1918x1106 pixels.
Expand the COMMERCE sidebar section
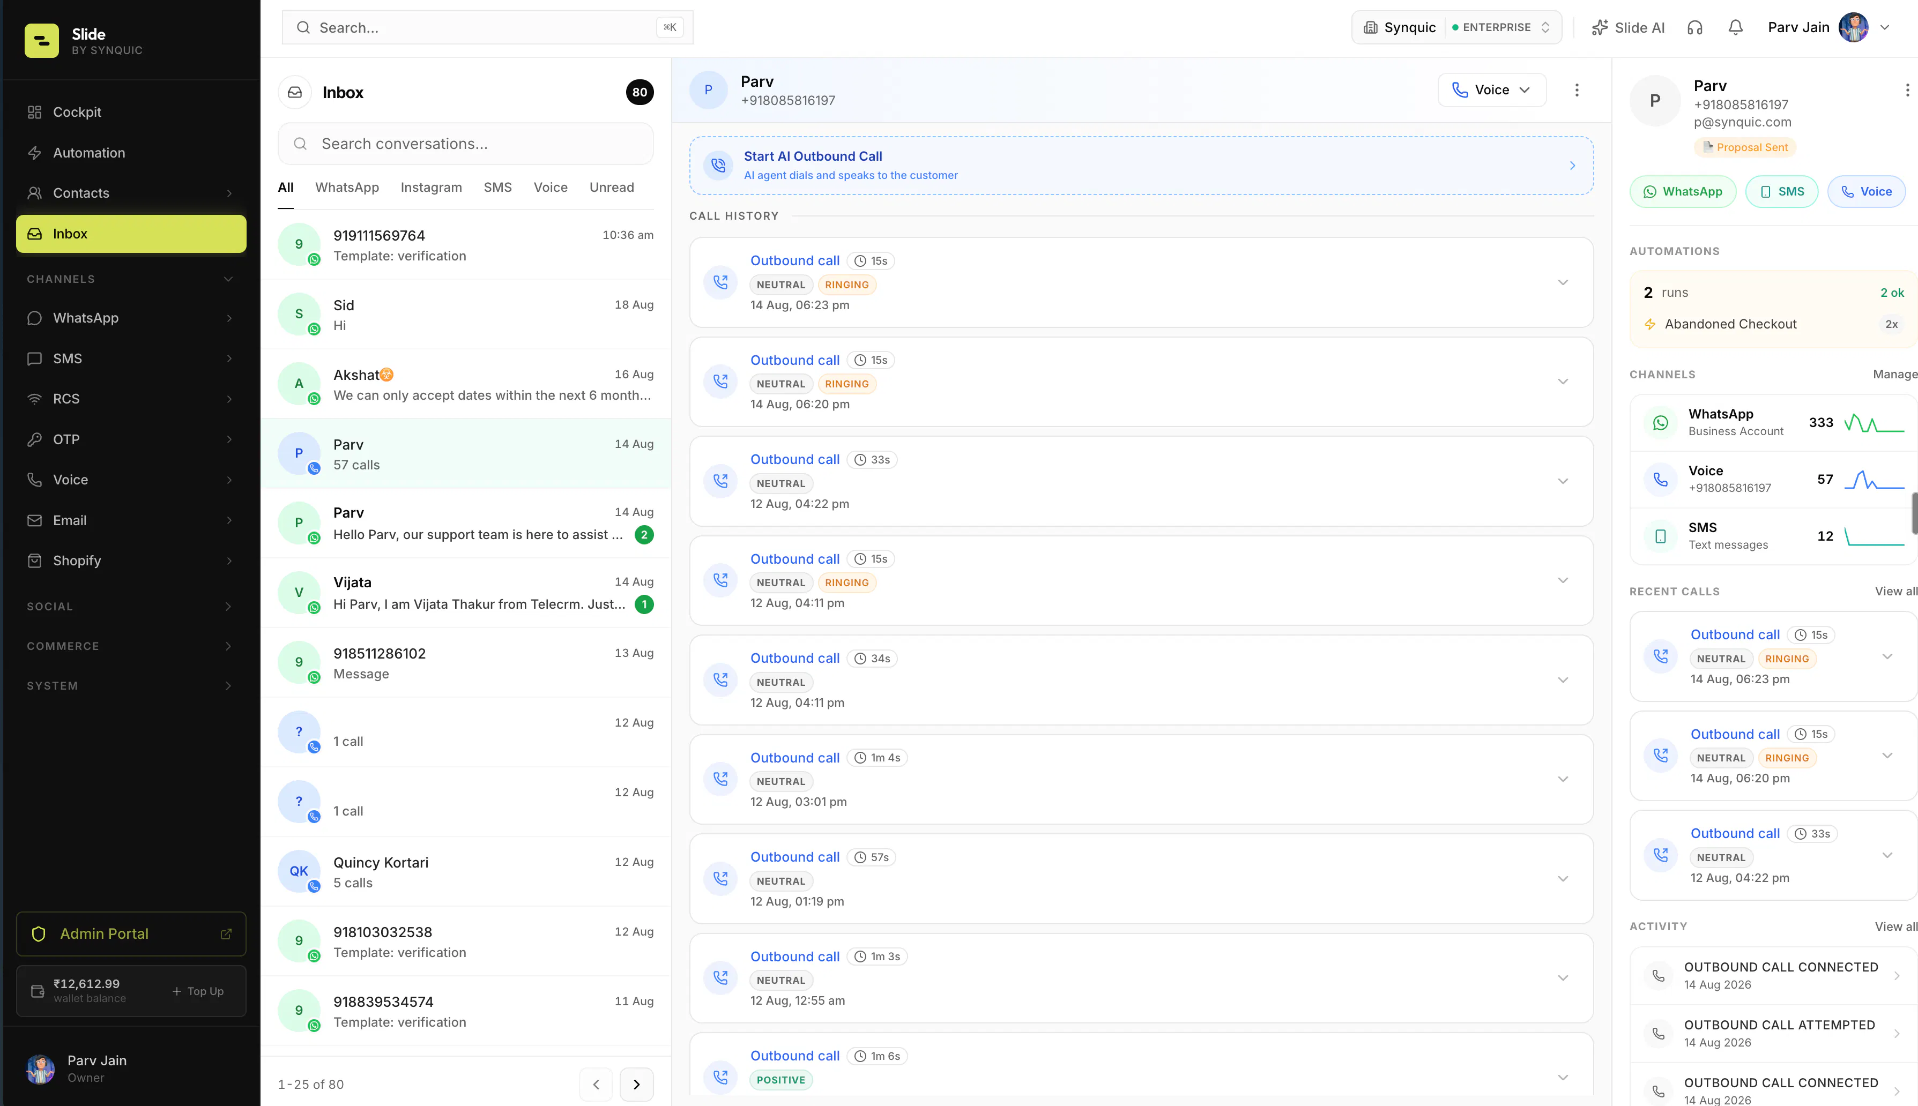[228, 646]
